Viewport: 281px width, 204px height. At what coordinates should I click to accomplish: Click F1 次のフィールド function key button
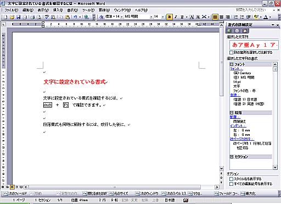pos(15,194)
